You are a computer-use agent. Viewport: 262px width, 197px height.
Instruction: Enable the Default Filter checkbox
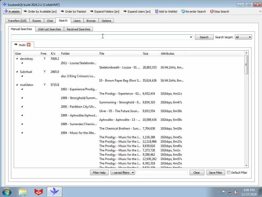pos(228,173)
